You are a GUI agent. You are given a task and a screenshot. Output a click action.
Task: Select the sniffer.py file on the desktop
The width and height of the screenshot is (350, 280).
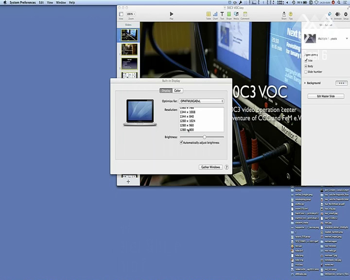coord(297,204)
